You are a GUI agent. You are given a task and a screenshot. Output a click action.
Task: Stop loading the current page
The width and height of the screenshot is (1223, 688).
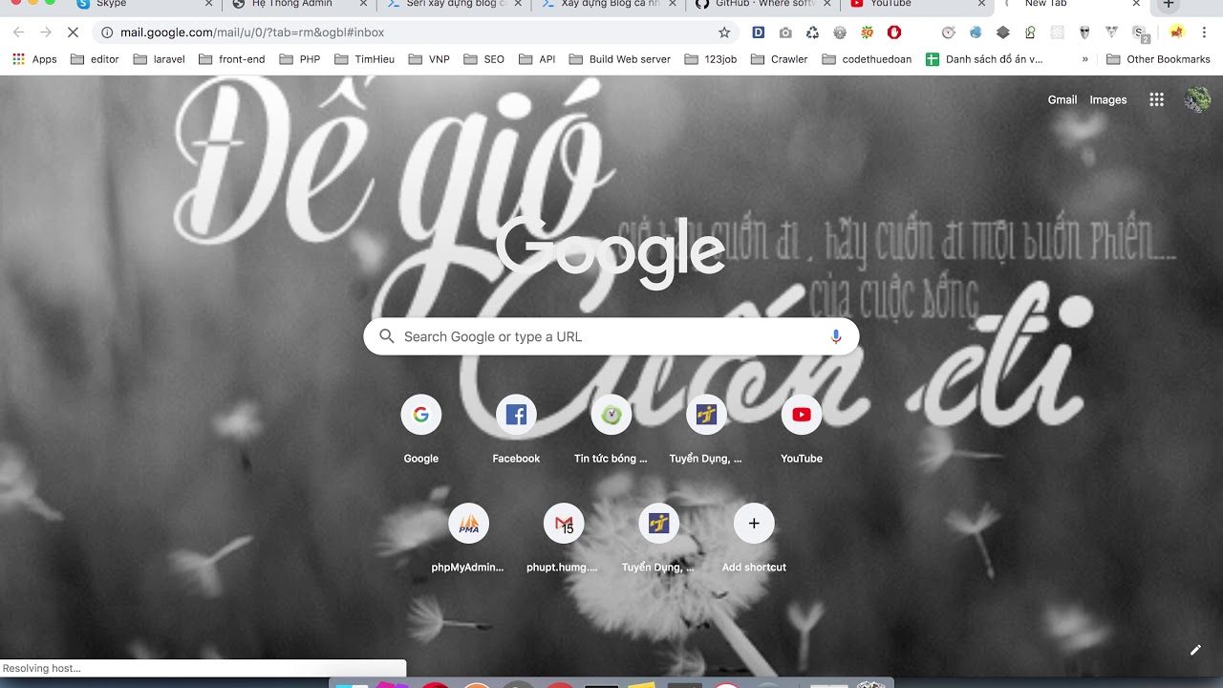tap(74, 32)
